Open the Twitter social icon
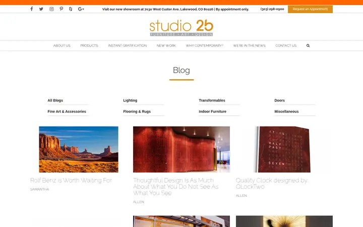Image resolution: width=363 pixels, height=227 pixels. 41,9
